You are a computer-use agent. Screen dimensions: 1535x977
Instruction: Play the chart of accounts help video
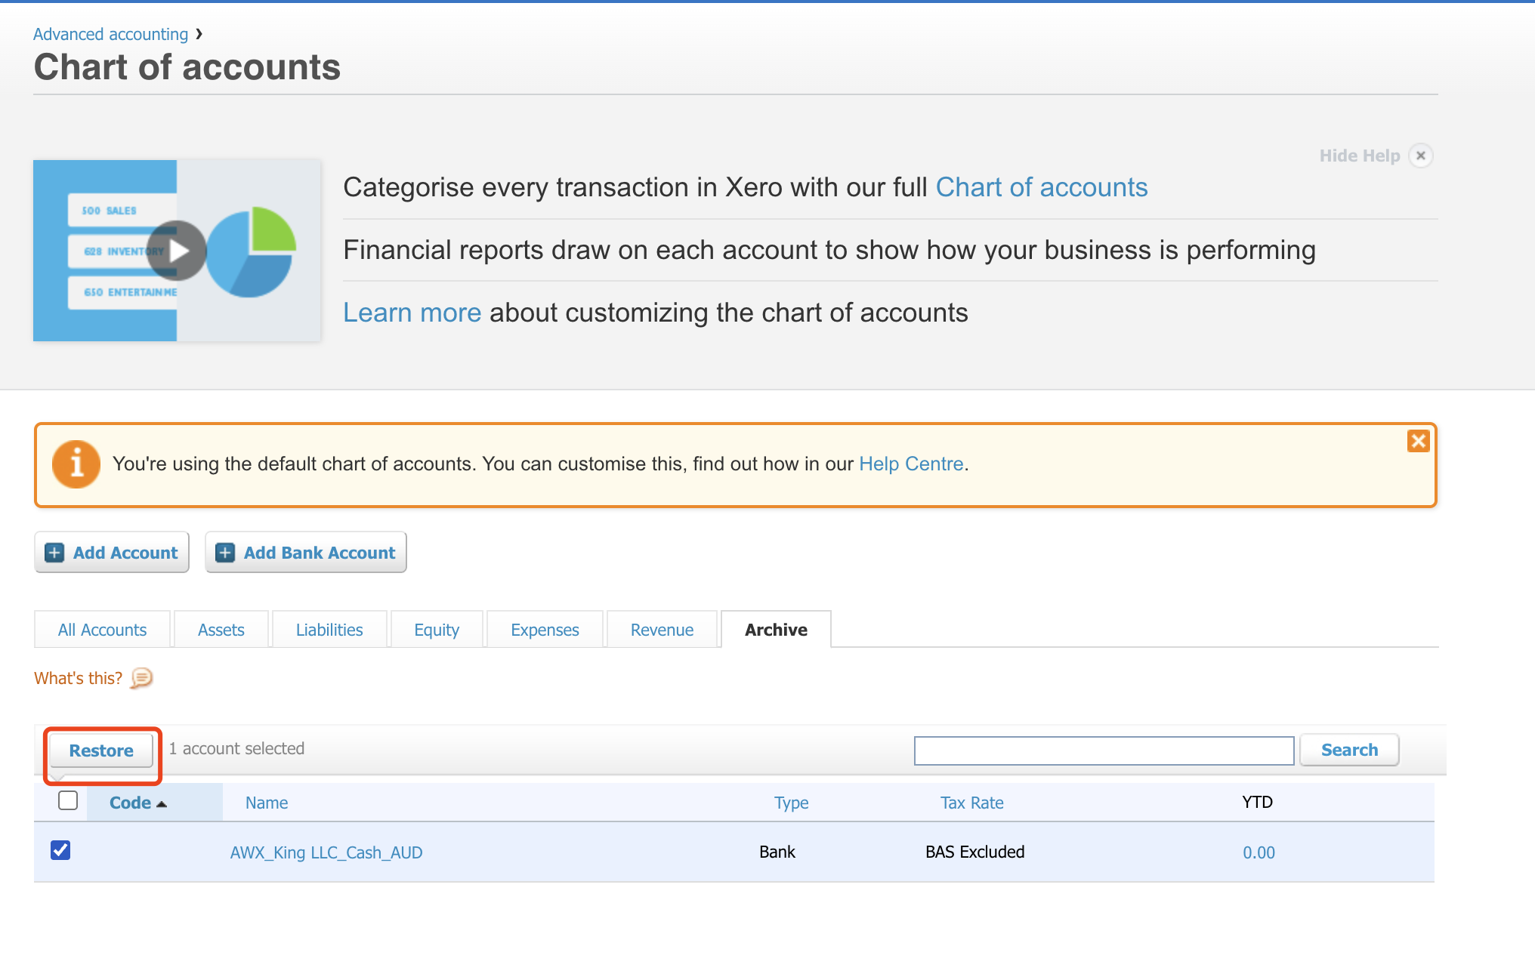(177, 251)
